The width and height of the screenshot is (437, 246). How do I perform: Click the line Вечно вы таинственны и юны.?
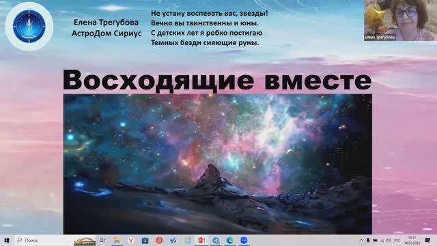coord(205,23)
